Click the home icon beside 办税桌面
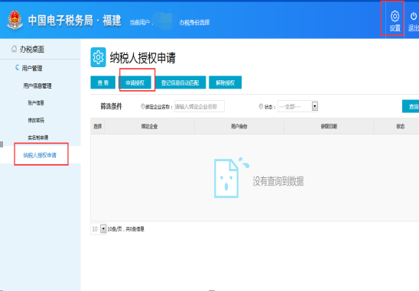419x291 pixels. (x=14, y=49)
